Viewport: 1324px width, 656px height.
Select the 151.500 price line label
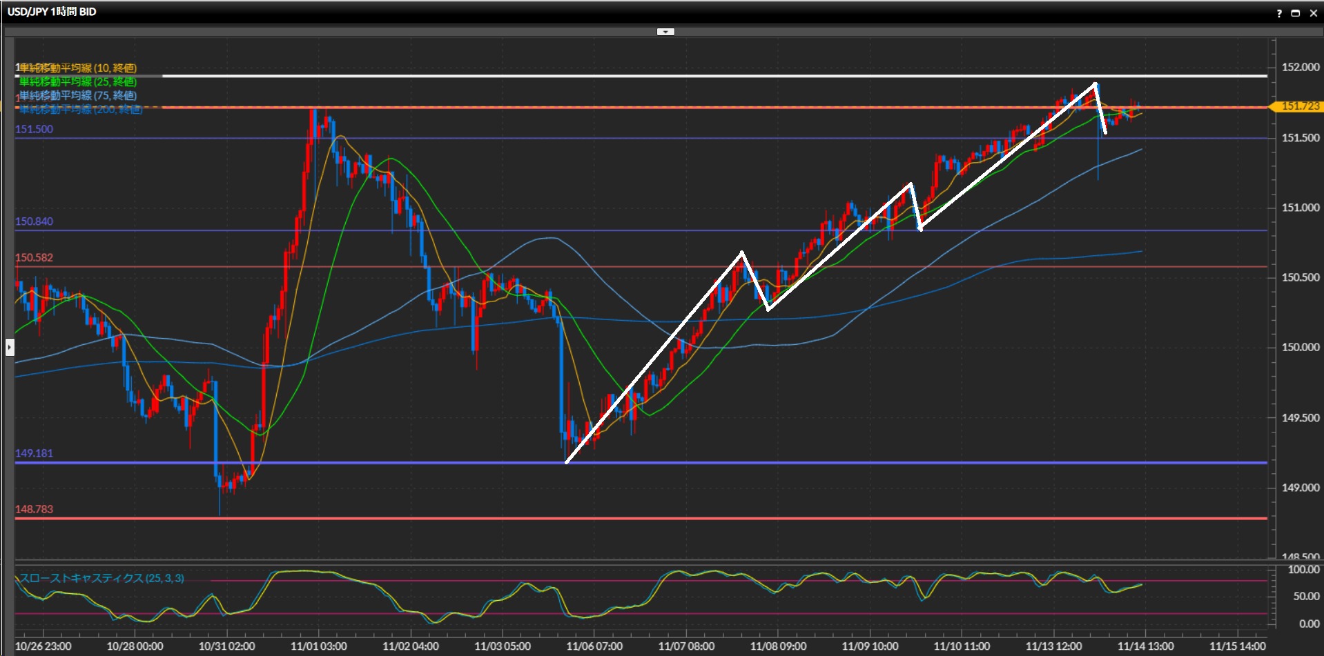tap(34, 129)
